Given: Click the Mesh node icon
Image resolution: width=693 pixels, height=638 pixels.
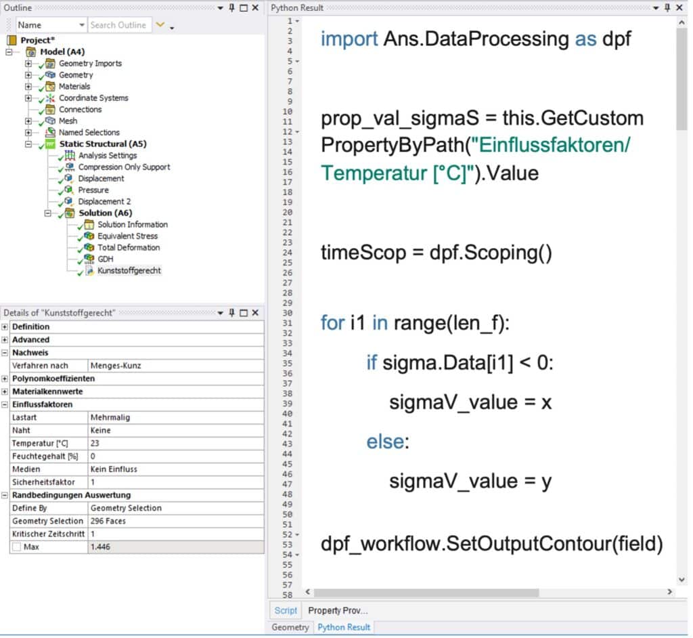Looking at the screenshot, I should 50,121.
